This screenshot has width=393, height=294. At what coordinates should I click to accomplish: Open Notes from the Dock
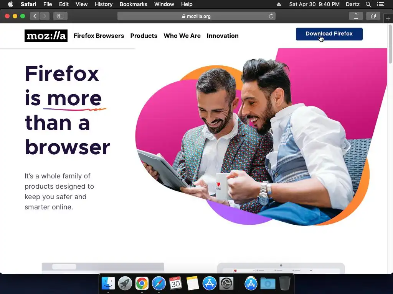coord(193,284)
